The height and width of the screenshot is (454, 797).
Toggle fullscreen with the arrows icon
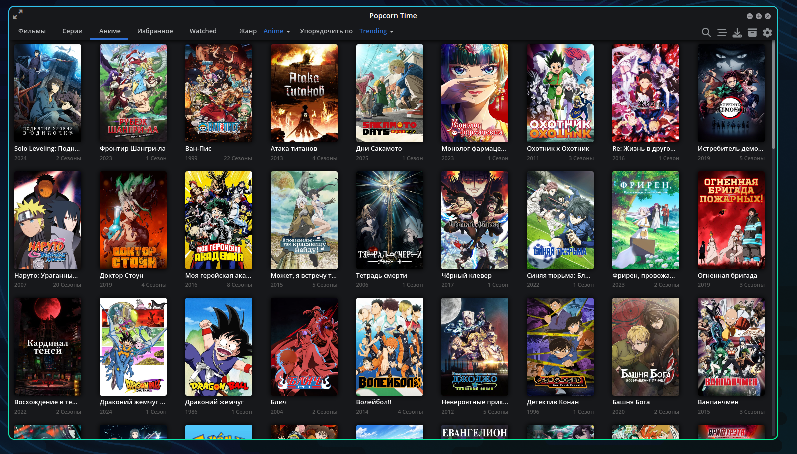click(18, 14)
